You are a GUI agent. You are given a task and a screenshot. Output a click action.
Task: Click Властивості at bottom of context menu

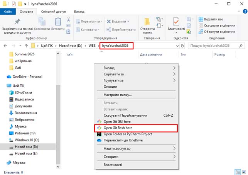tap(136, 165)
